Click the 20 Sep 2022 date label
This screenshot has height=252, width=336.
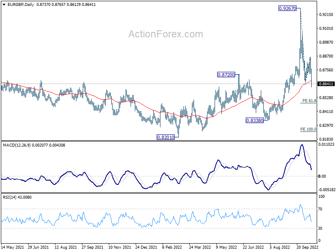coord(307,247)
